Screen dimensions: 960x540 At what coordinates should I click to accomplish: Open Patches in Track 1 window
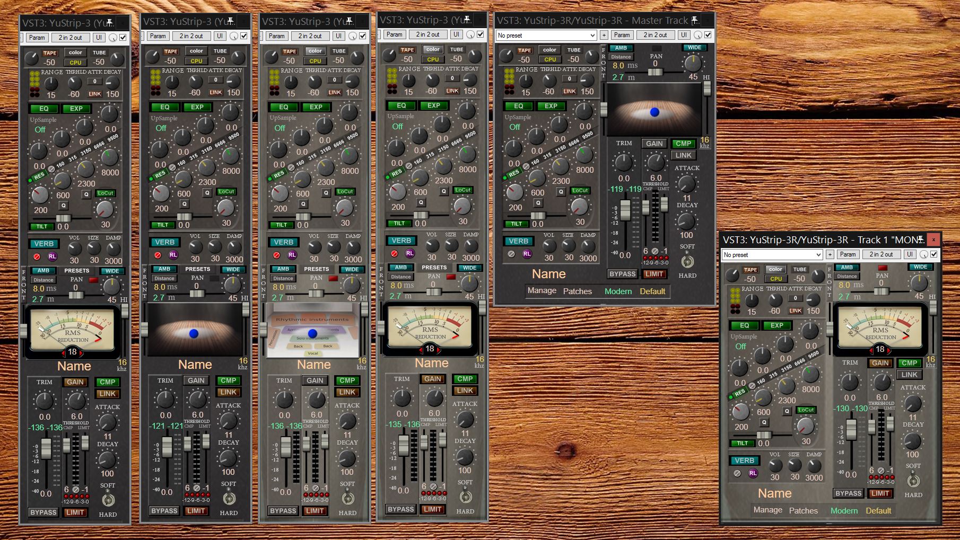804,510
